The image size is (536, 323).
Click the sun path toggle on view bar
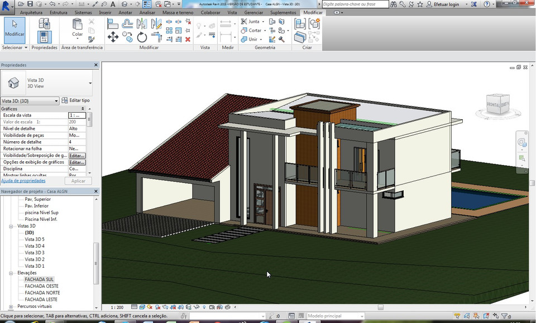tap(149, 307)
